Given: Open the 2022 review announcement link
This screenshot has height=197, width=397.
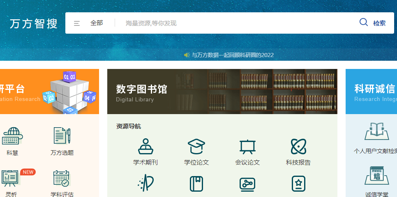Looking at the screenshot, I should 233,55.
